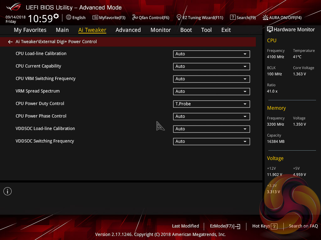321x240 pixels.
Task: Select the Ai Tweaker tab
Action: [92, 30]
